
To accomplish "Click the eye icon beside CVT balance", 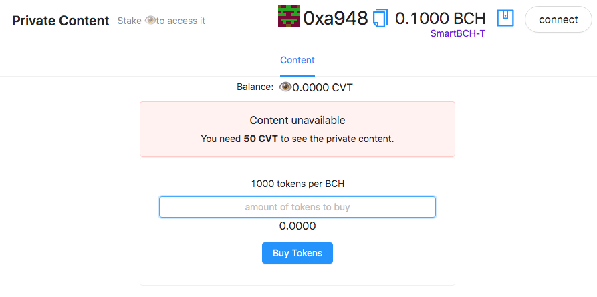I will tap(285, 87).
